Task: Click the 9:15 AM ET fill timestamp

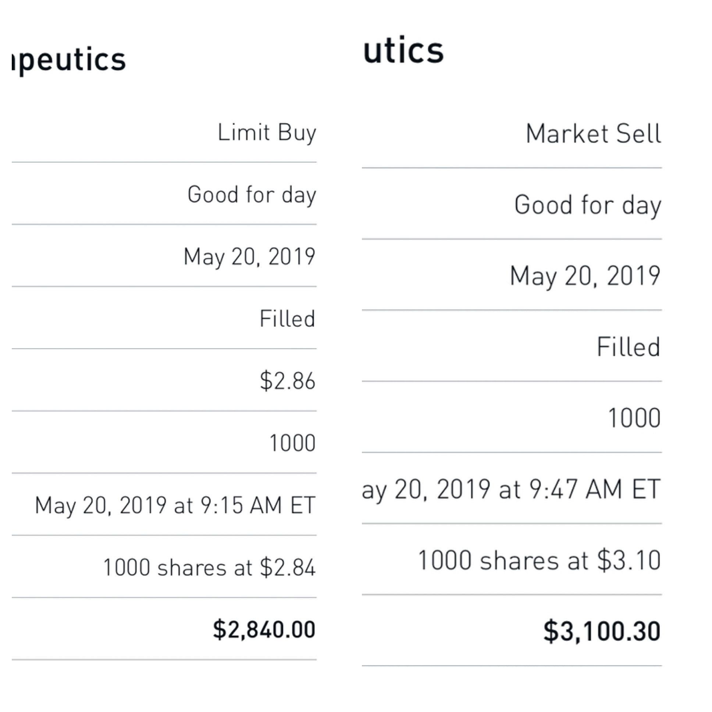Action: (175, 505)
